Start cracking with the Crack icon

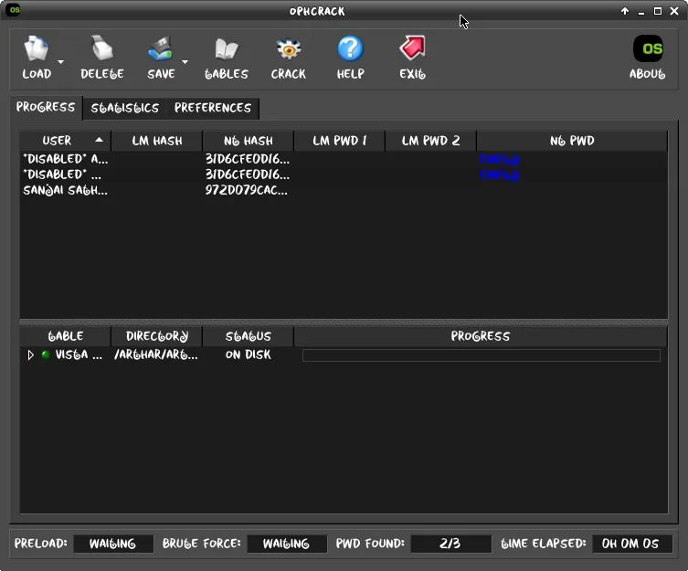(289, 48)
